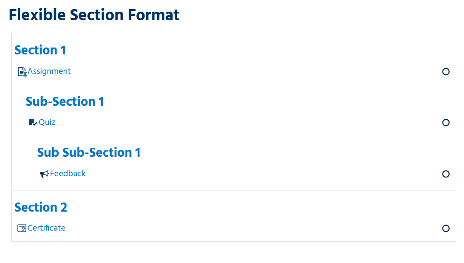Collapse the Section 1 heading

click(x=40, y=50)
